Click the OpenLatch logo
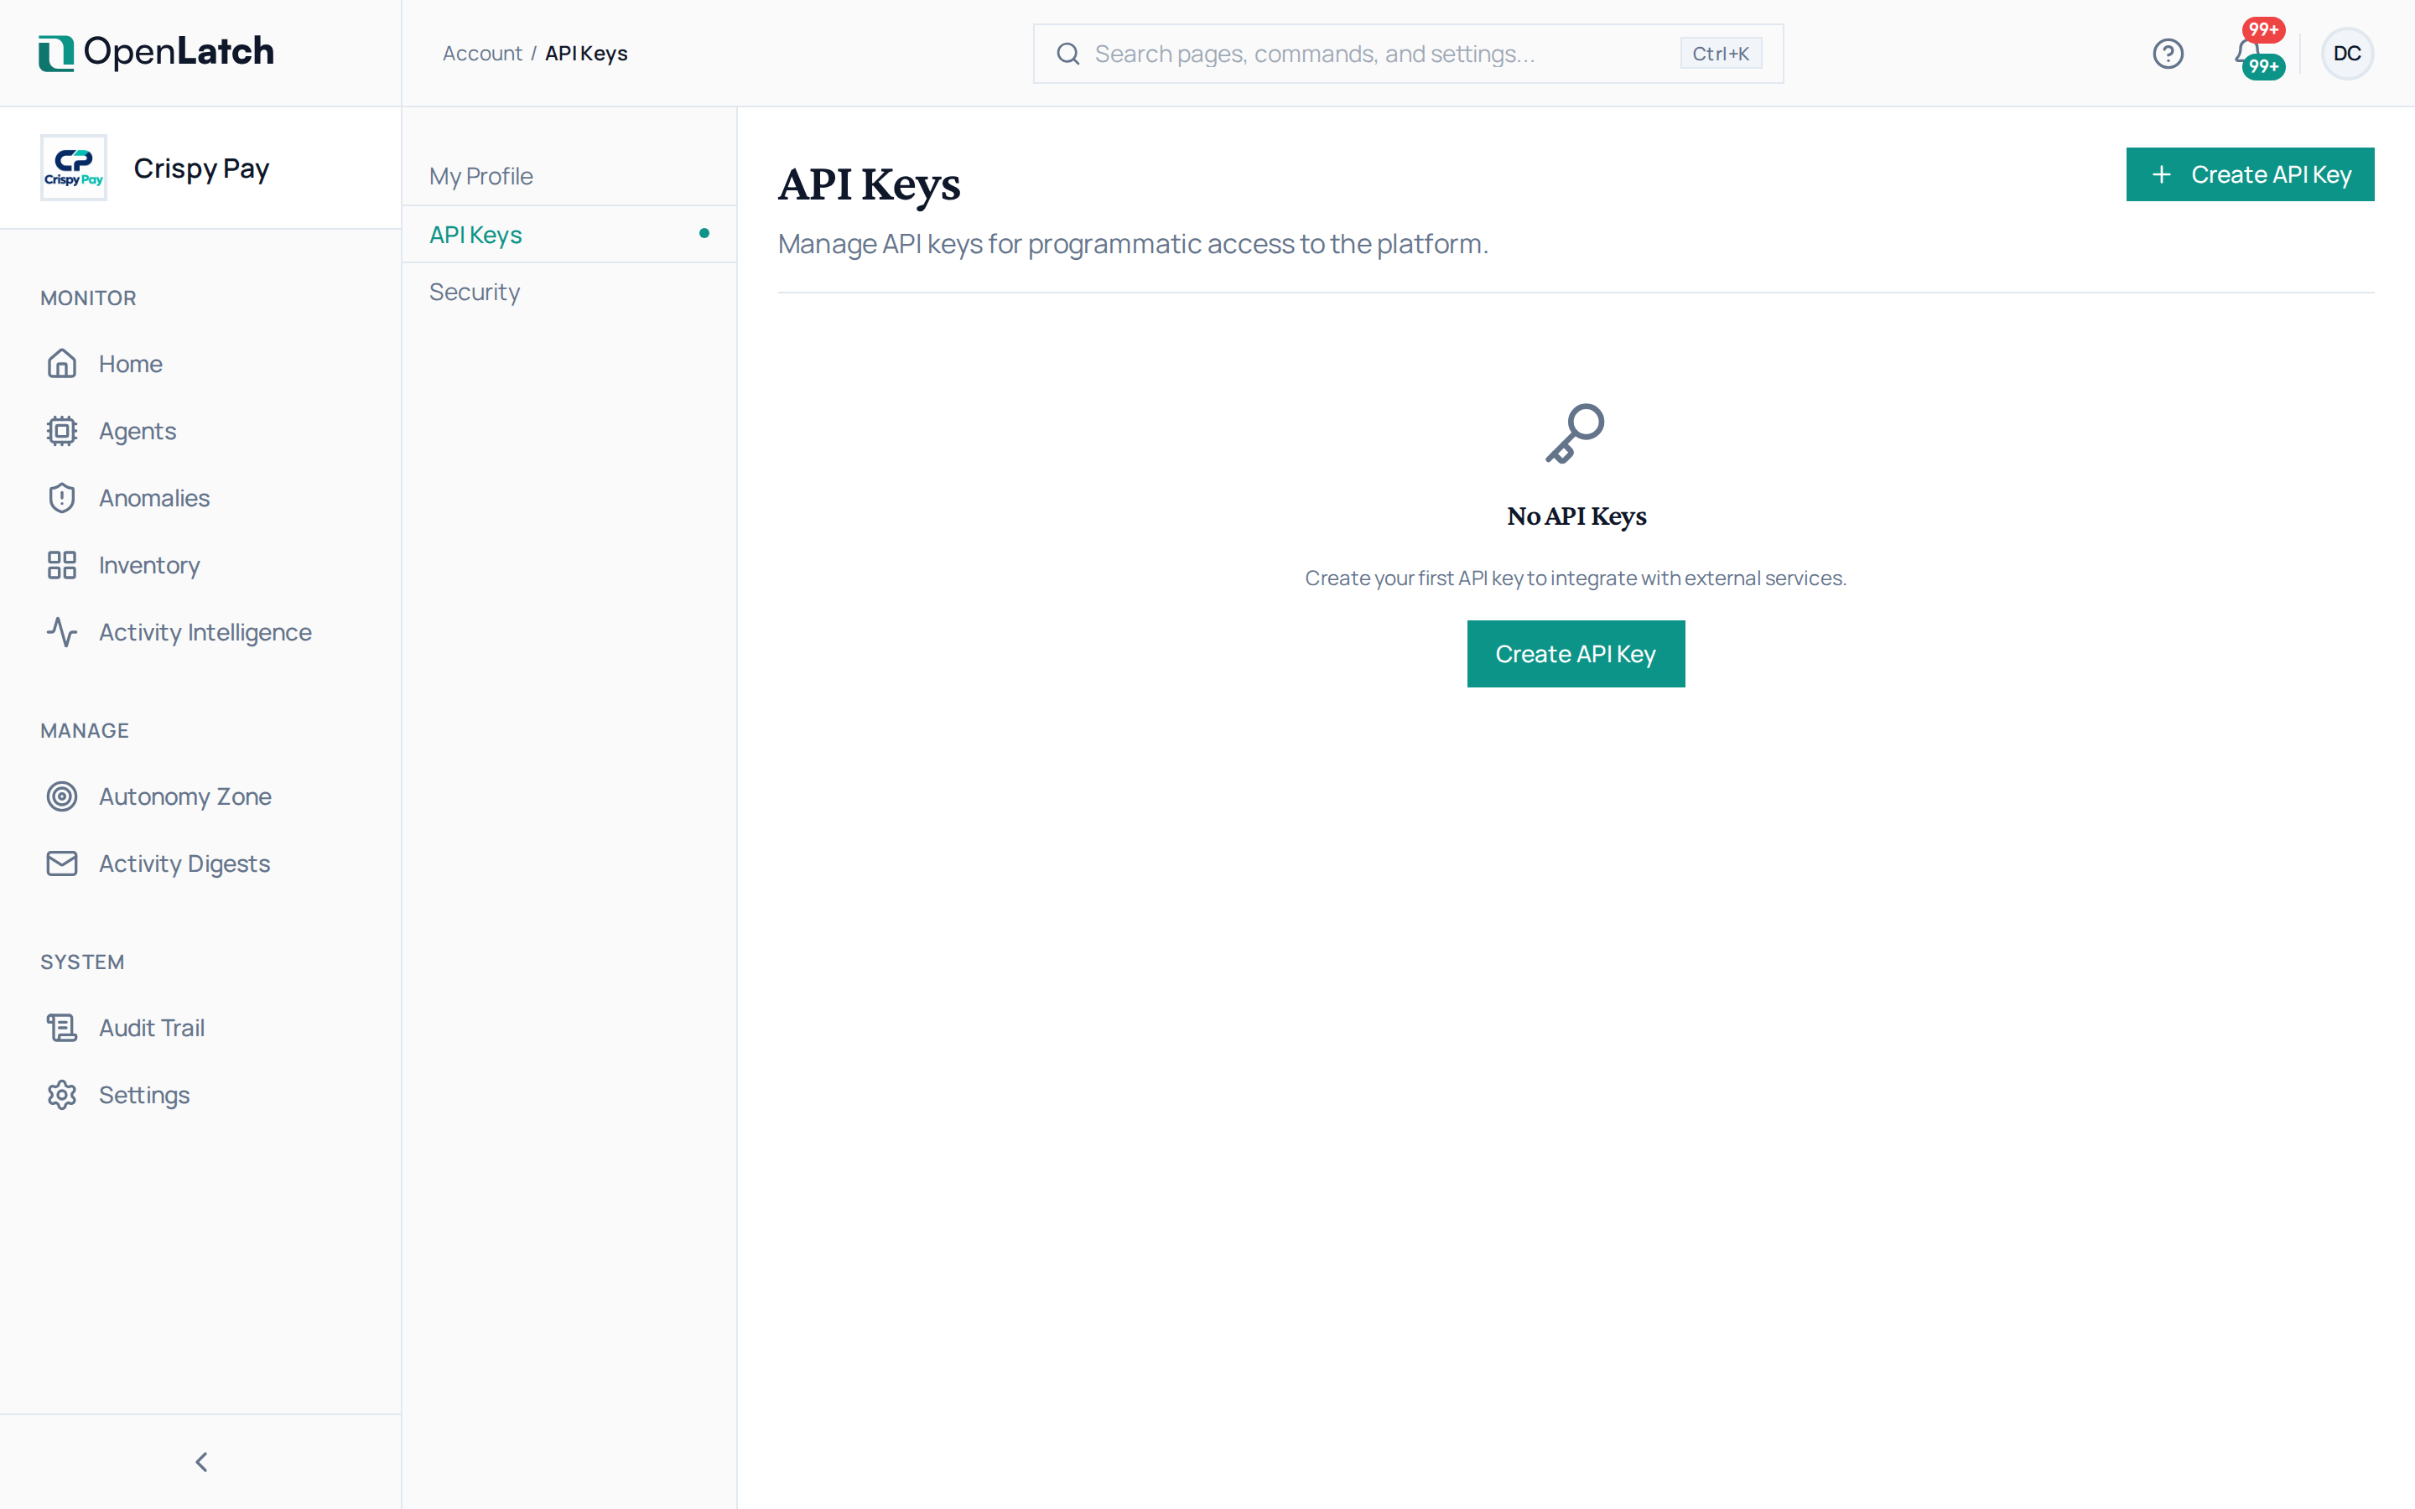This screenshot has height=1509, width=2415. 156,52
